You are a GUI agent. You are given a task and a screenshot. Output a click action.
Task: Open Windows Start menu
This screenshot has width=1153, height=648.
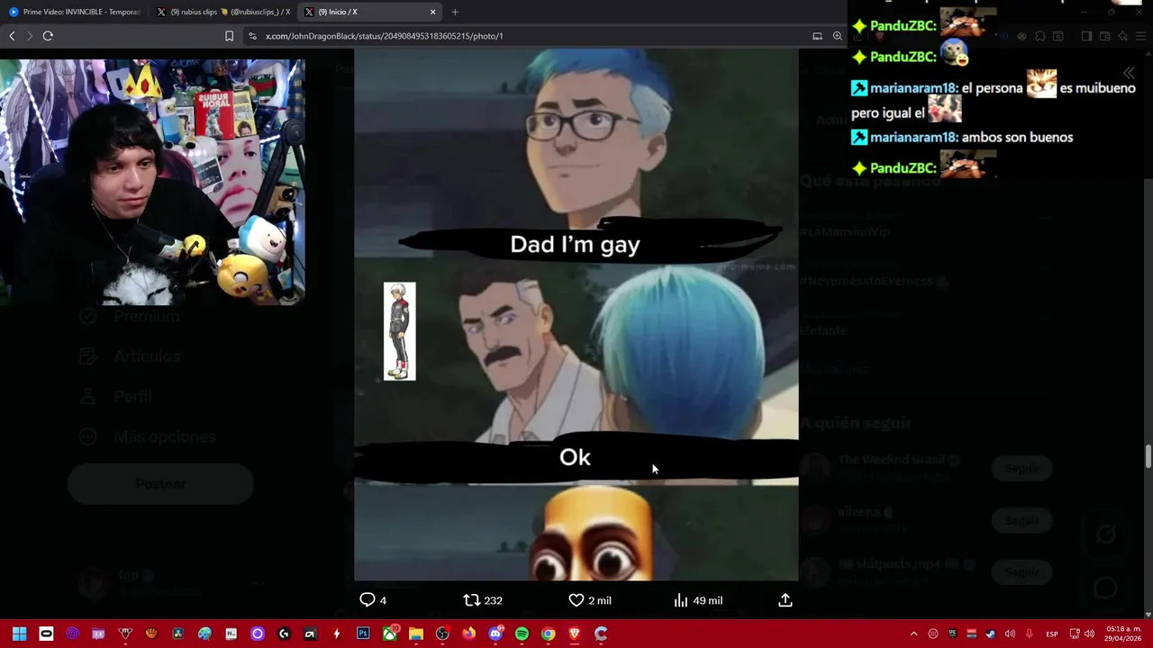[x=19, y=634]
